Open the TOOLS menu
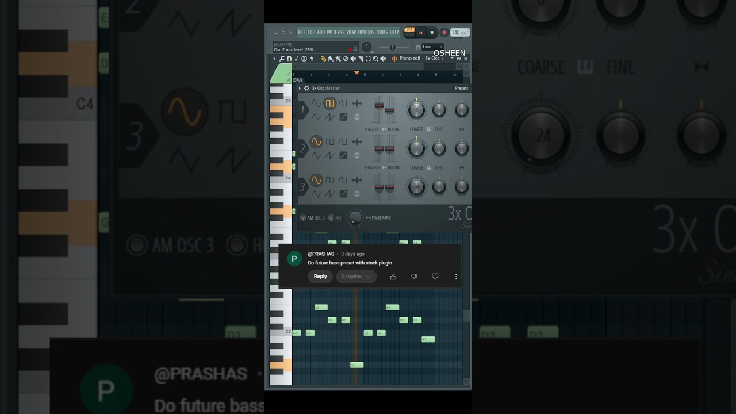Image resolution: width=736 pixels, height=414 pixels. coord(382,33)
